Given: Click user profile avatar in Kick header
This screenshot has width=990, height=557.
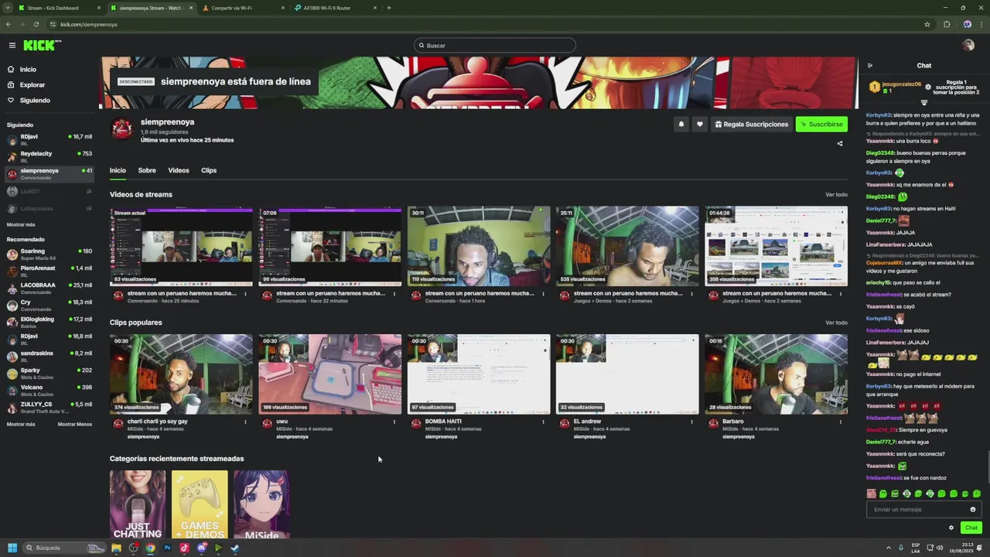Looking at the screenshot, I should point(968,46).
